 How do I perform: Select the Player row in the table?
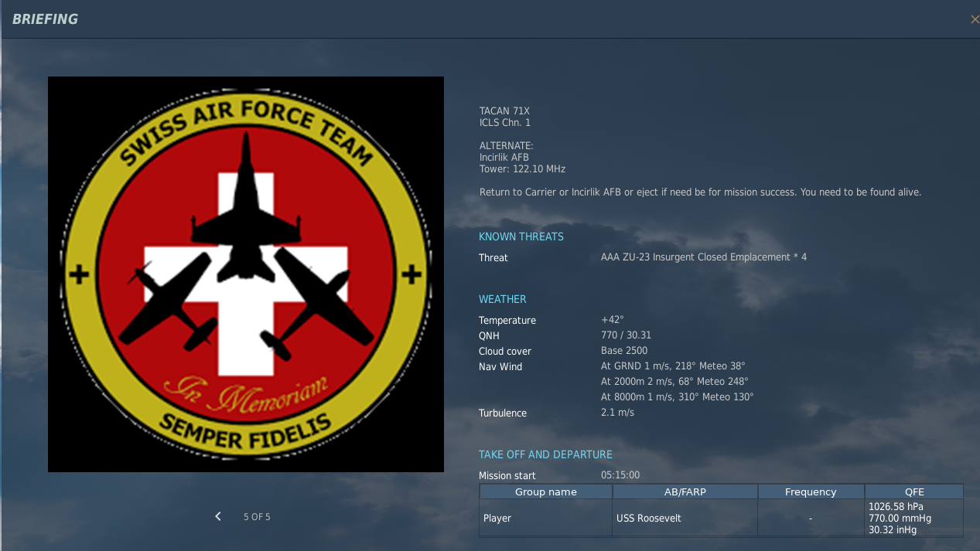[x=497, y=518]
